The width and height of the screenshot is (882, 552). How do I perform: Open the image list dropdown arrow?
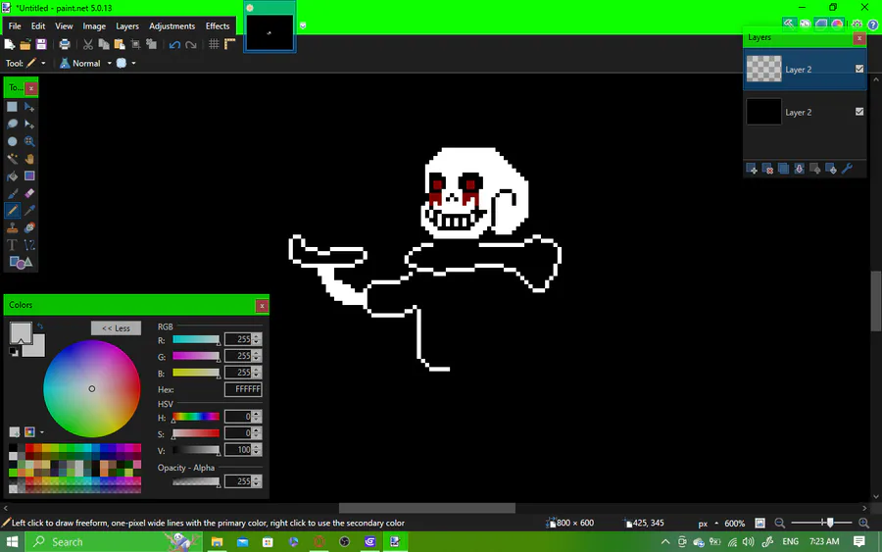click(x=303, y=25)
